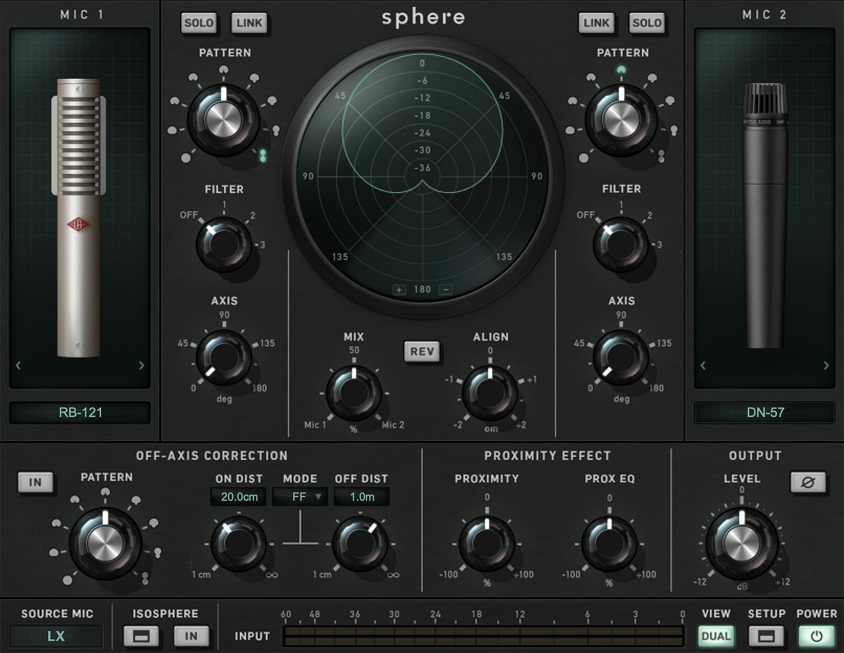844x653 pixels.
Task: Open the Source Mic LX selector
Action: [56, 636]
